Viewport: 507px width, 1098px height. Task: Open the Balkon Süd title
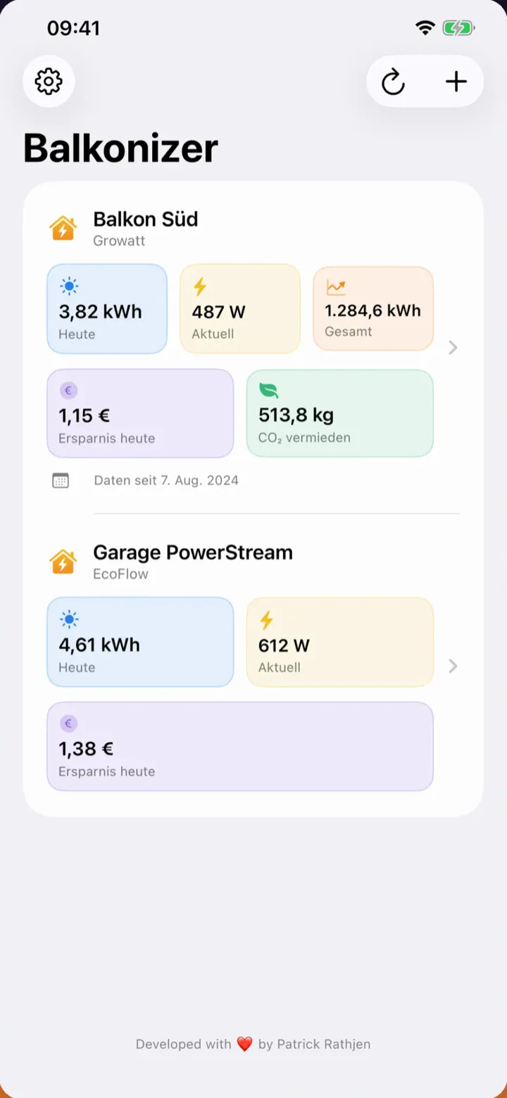tap(146, 219)
